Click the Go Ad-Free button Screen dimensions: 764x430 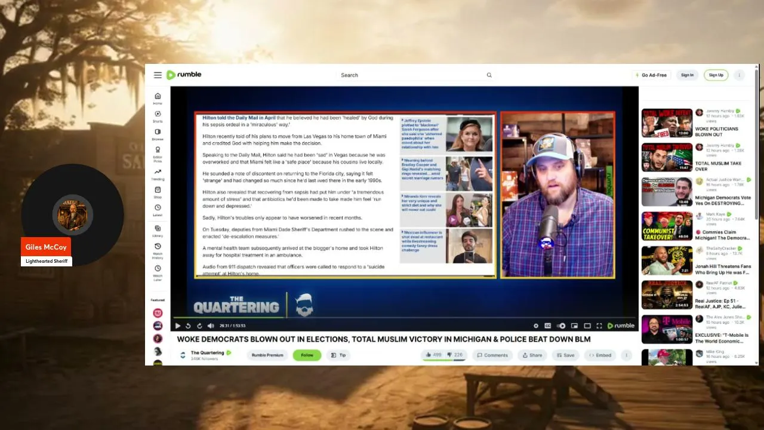pyautogui.click(x=651, y=75)
